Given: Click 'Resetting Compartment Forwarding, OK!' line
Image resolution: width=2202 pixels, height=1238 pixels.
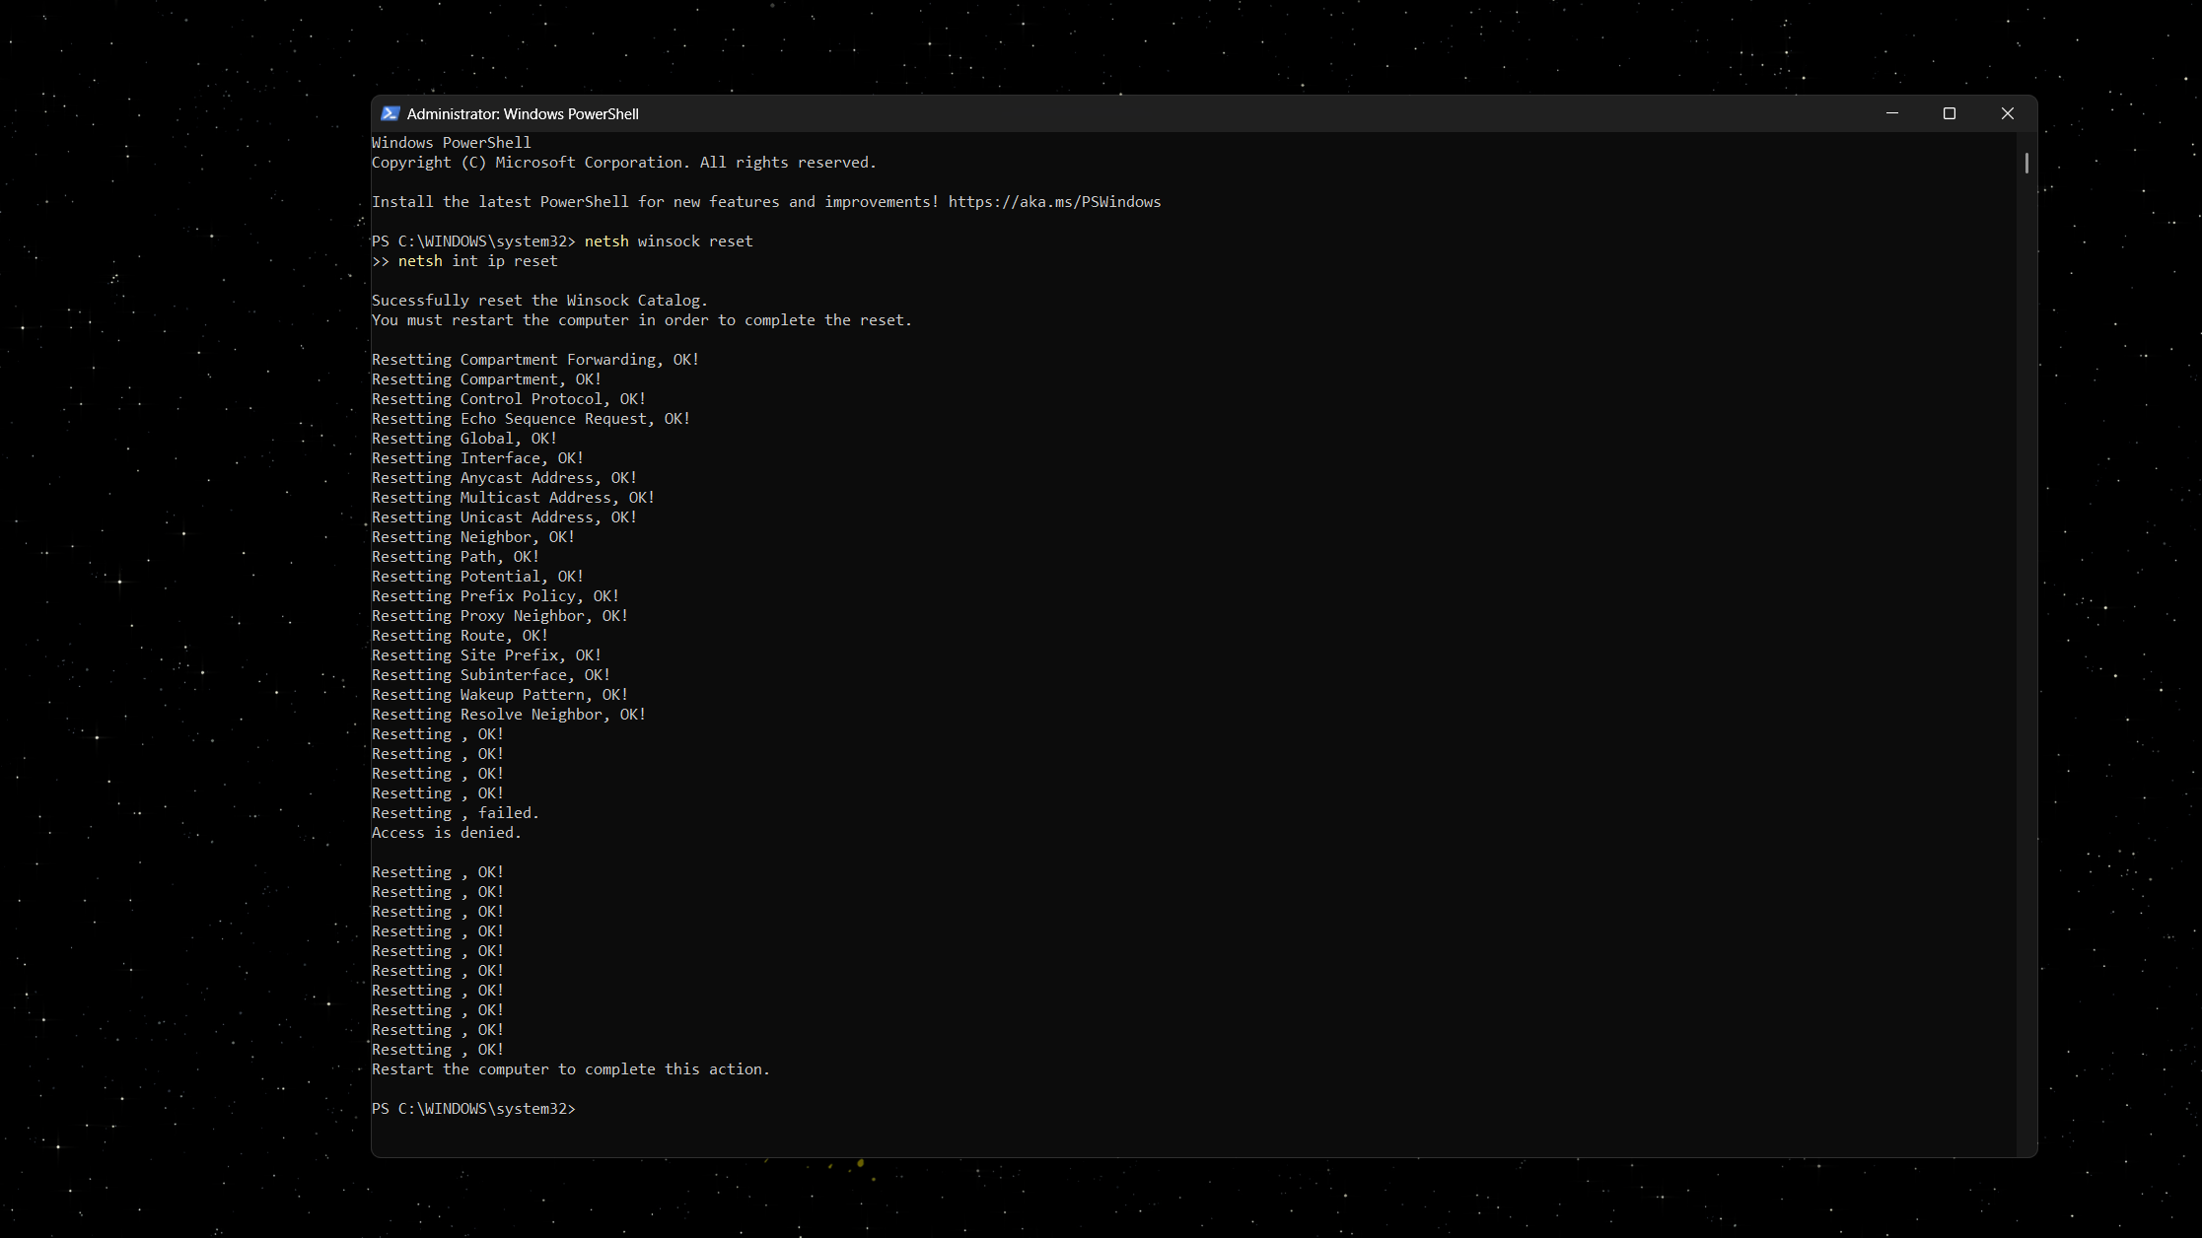Looking at the screenshot, I should [x=535, y=360].
